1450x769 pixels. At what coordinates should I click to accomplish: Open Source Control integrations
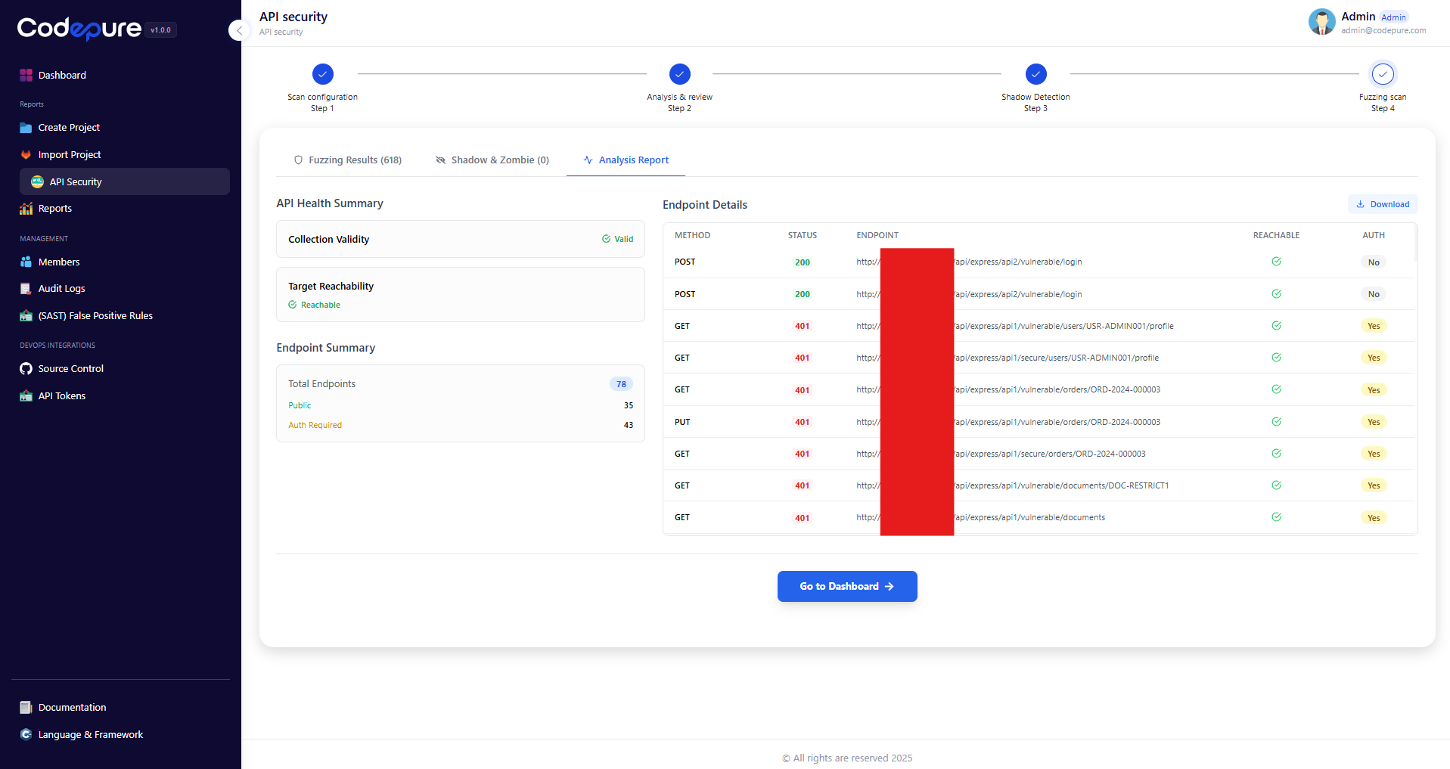71,369
